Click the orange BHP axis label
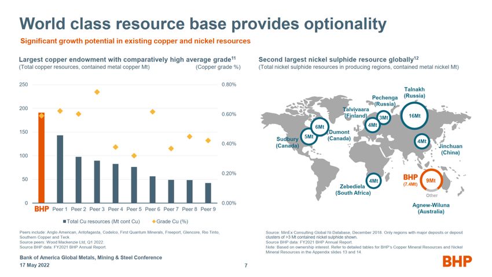 (42, 209)
